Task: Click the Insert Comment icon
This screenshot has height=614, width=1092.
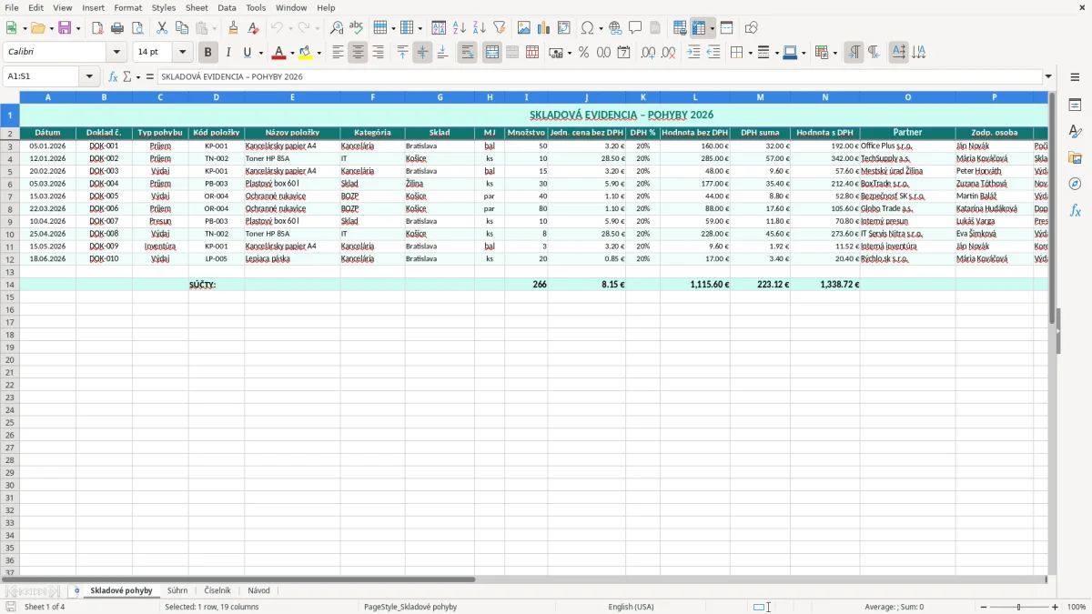Action: tap(635, 28)
